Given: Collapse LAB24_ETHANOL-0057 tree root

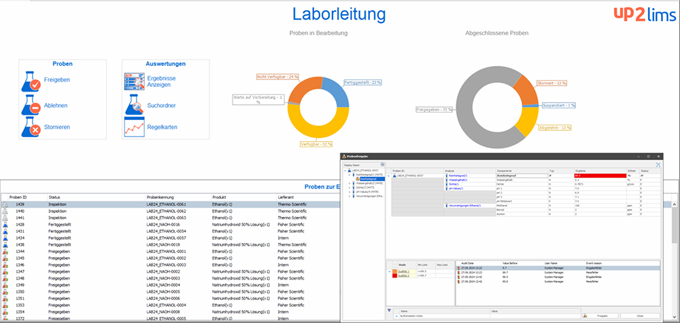Looking at the screenshot, I should point(345,170).
